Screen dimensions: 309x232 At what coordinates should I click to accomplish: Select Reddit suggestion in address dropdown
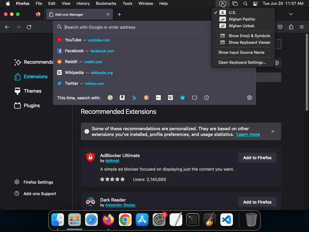click(154, 62)
